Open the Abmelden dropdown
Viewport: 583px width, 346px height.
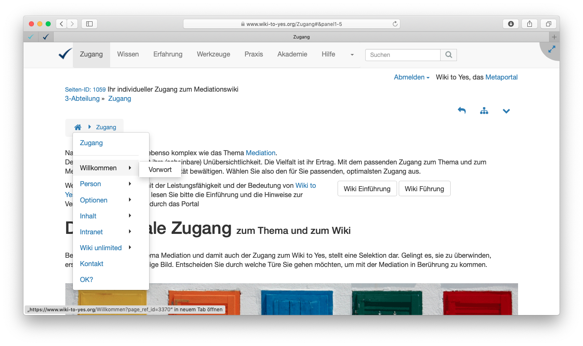click(411, 77)
